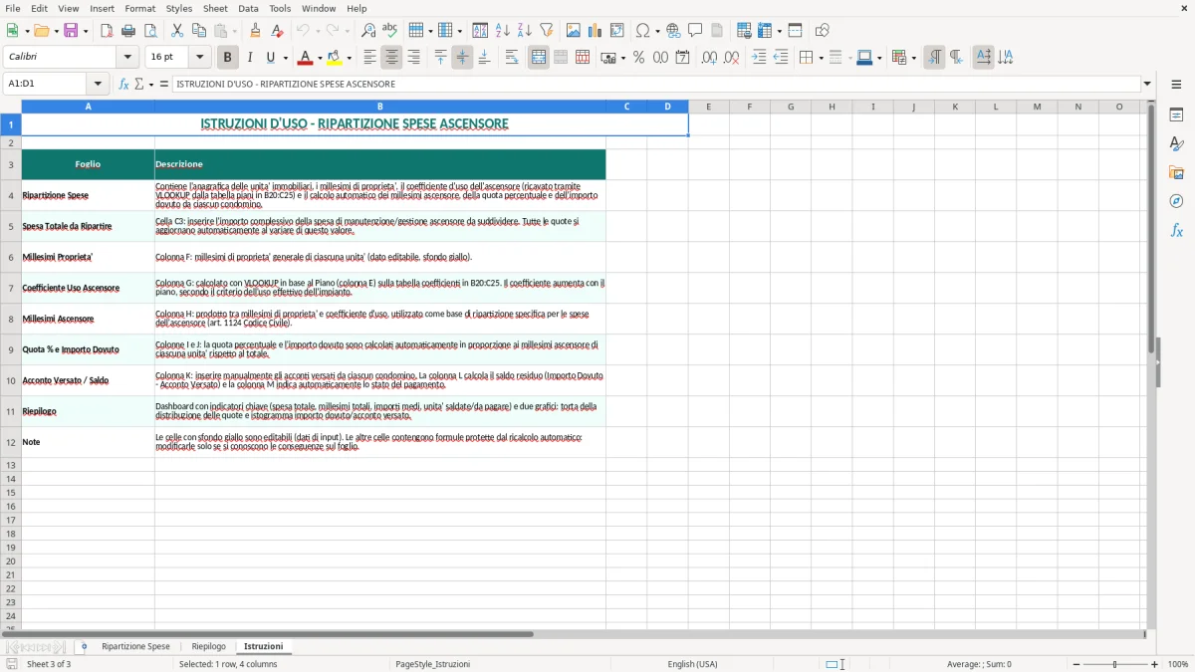Screen dimensions: 1195x672
Task: Cut selection with the scissors icon
Action: (177, 31)
